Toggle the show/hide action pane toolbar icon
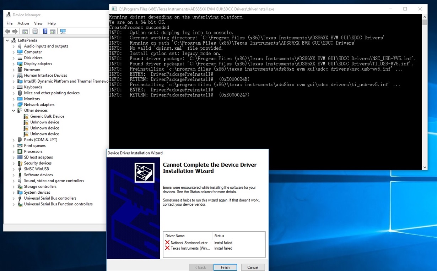This screenshot has width=437, height=271. pos(53,31)
